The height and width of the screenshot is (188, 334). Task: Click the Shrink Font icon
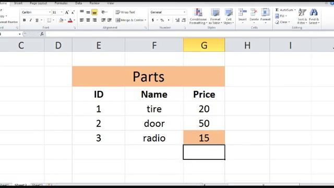click(x=73, y=13)
